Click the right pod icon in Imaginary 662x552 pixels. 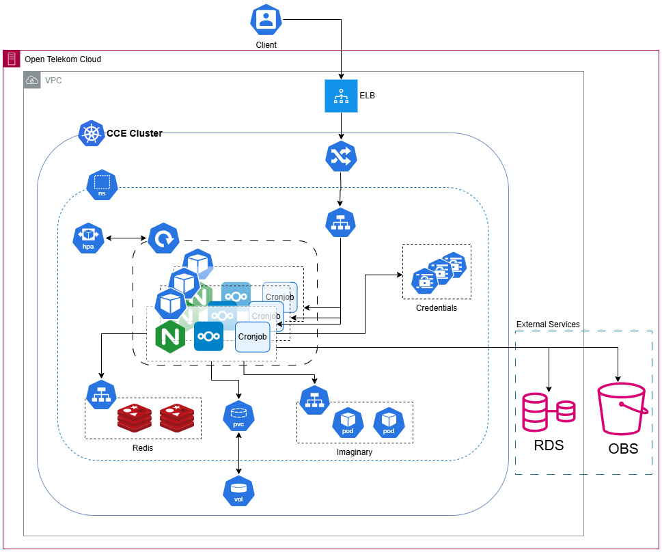point(389,423)
